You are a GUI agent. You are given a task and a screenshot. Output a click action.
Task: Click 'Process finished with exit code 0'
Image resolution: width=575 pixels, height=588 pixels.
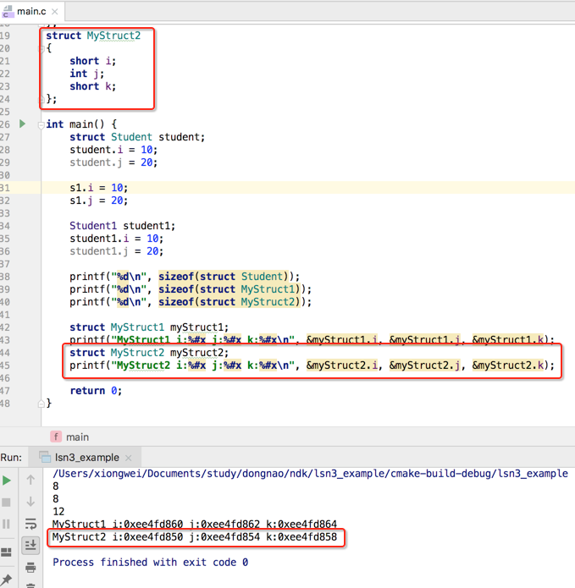pos(150,562)
